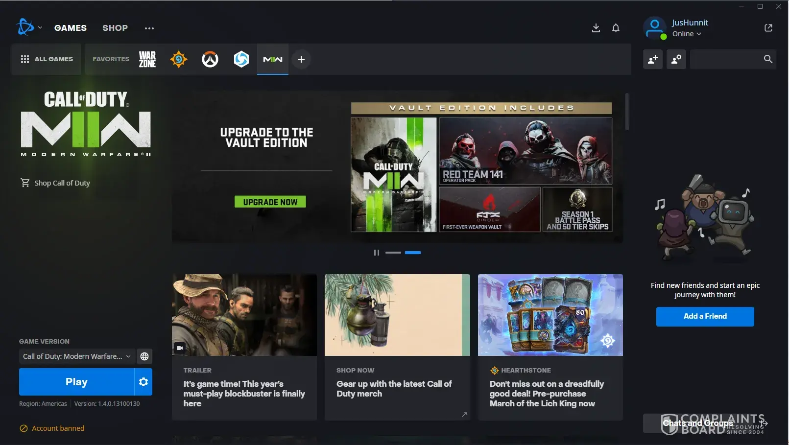Image resolution: width=789 pixels, height=445 pixels.
Task: Click the Hearthstone icon on card image
Action: tap(608, 340)
